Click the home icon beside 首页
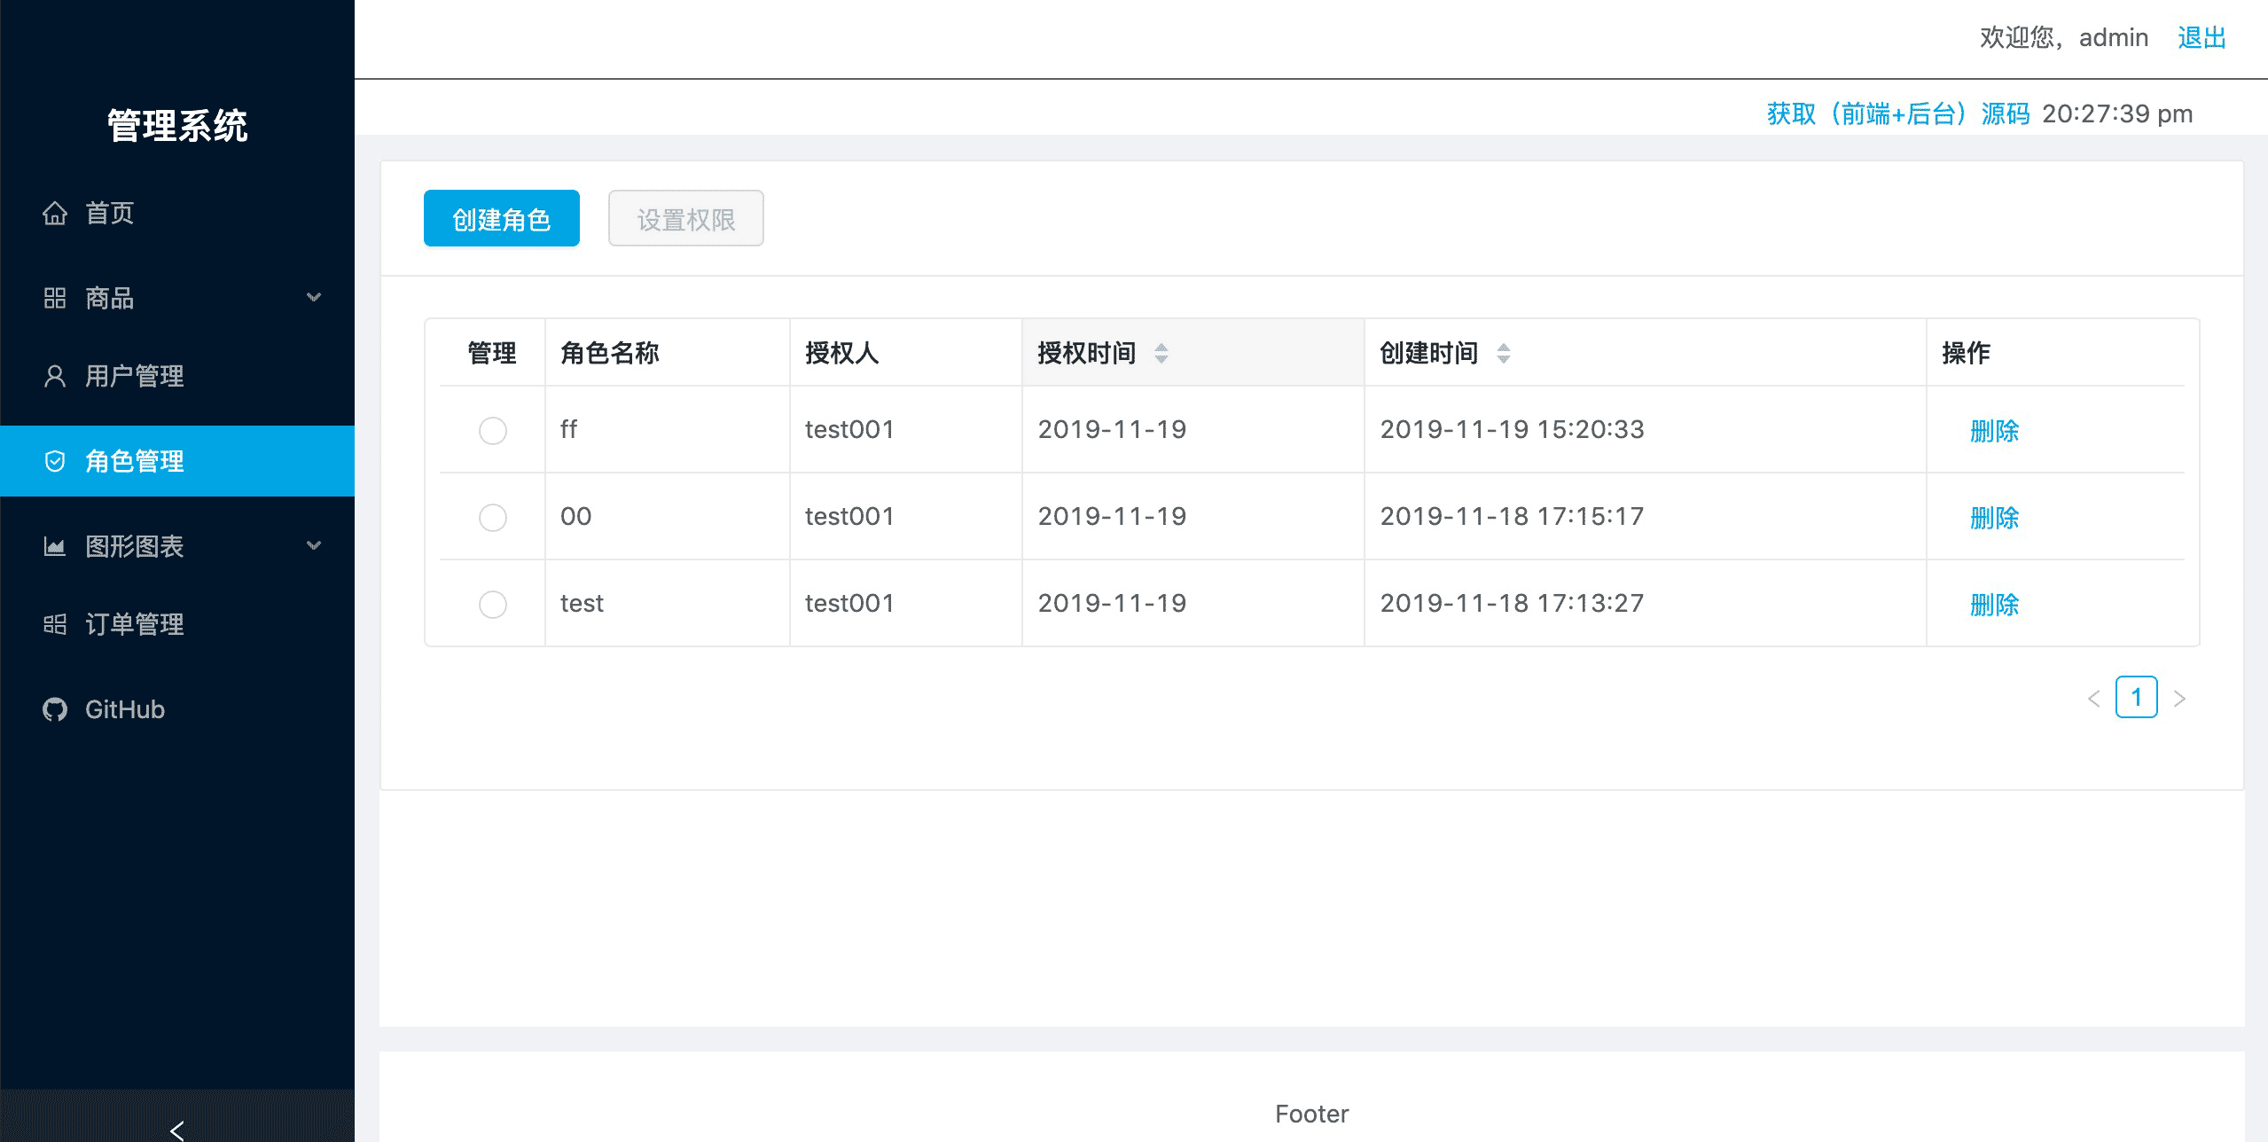The image size is (2268, 1142). tap(55, 213)
